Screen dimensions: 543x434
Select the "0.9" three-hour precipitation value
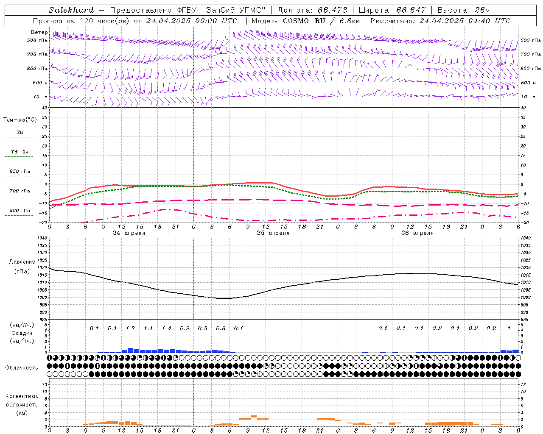185,328
